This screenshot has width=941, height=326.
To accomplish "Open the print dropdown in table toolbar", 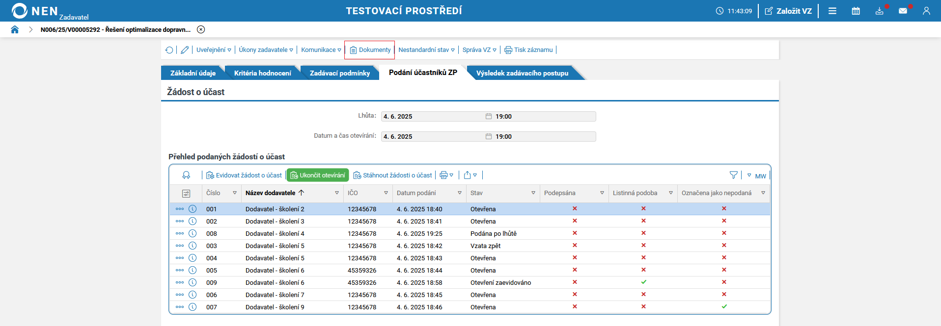I will [446, 175].
